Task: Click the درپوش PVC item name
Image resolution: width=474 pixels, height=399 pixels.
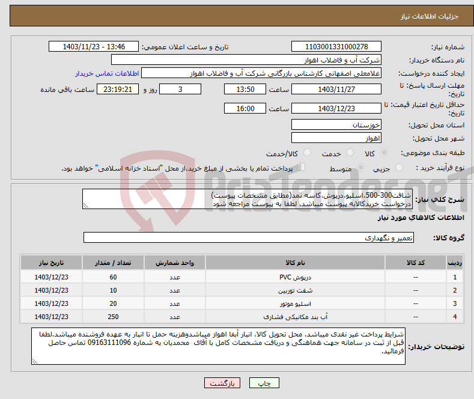Action: coord(295,277)
